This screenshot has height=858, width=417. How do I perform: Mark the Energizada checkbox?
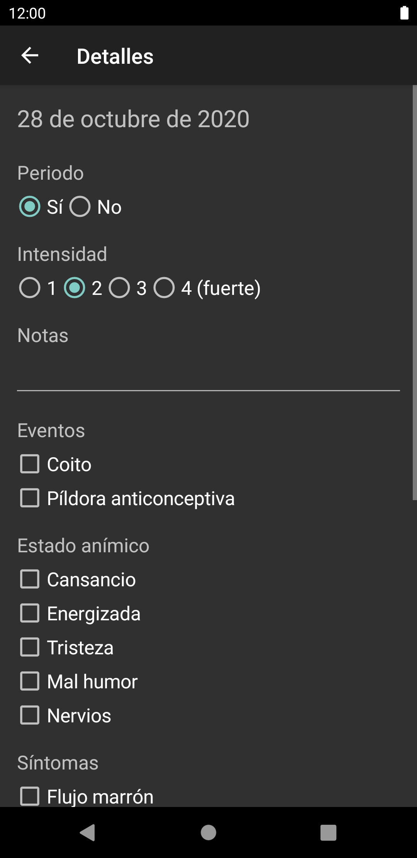pos(30,613)
